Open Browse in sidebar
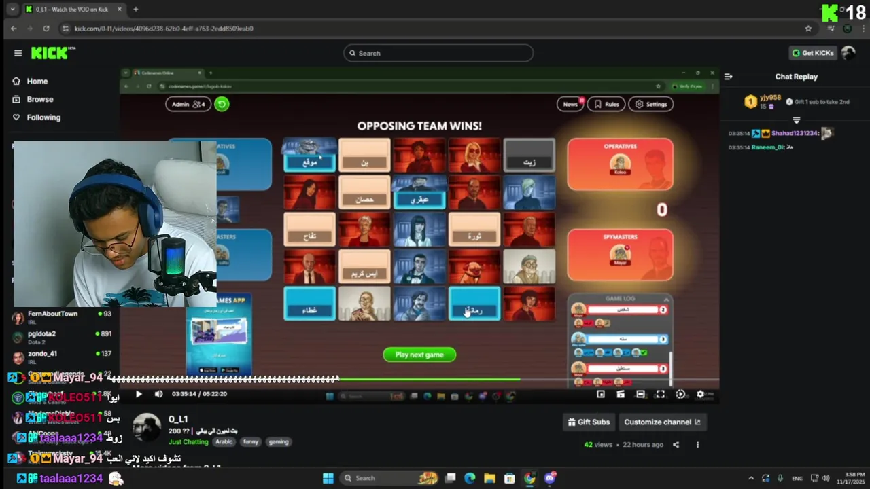This screenshot has height=489, width=870. [x=40, y=99]
